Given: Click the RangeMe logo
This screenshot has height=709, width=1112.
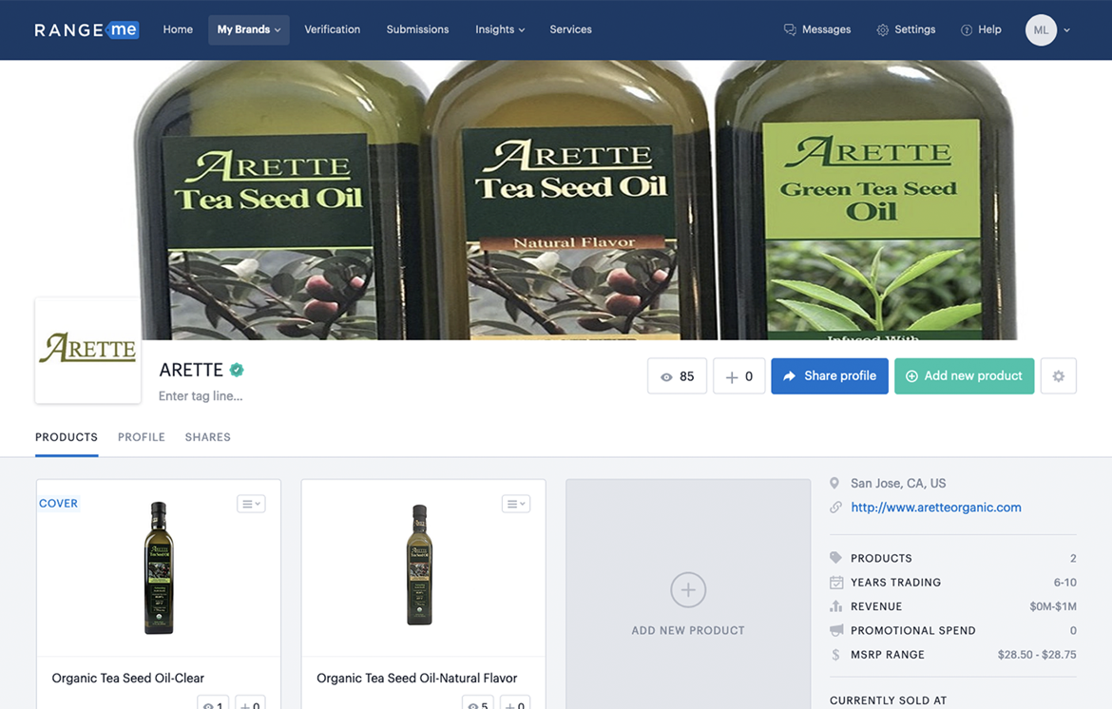Looking at the screenshot, I should click(86, 29).
